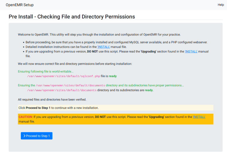
Task: Open the Help link in top bar
Action: coord(221,5)
